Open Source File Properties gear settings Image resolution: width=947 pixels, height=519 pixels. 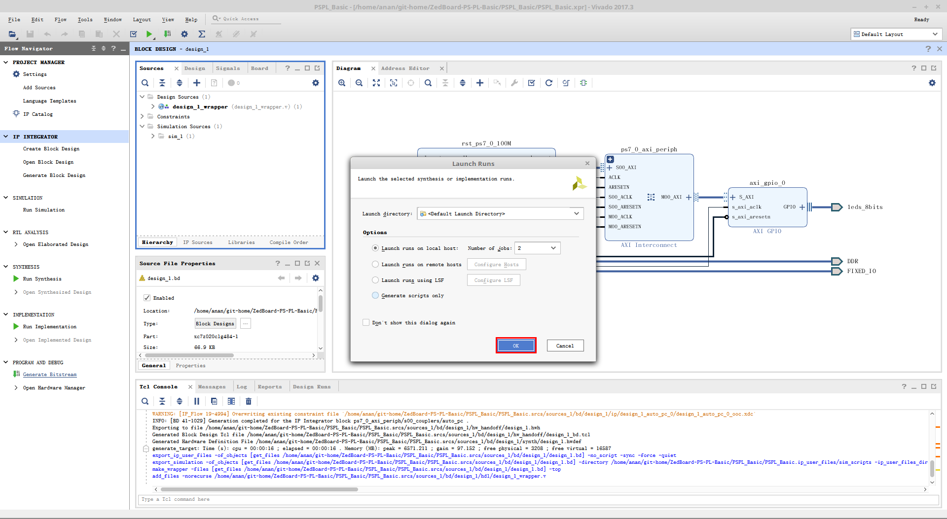tap(316, 278)
